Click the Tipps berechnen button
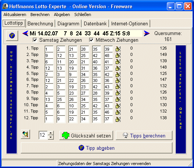This screenshot has width=194, height=168. (x=144, y=136)
